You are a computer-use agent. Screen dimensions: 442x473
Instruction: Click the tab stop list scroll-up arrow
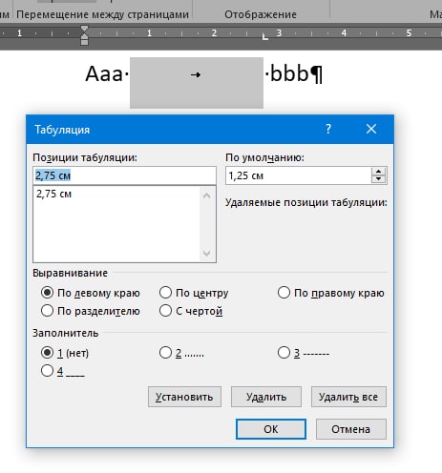[x=207, y=195]
